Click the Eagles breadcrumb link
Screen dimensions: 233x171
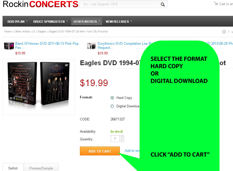[x=42, y=32]
